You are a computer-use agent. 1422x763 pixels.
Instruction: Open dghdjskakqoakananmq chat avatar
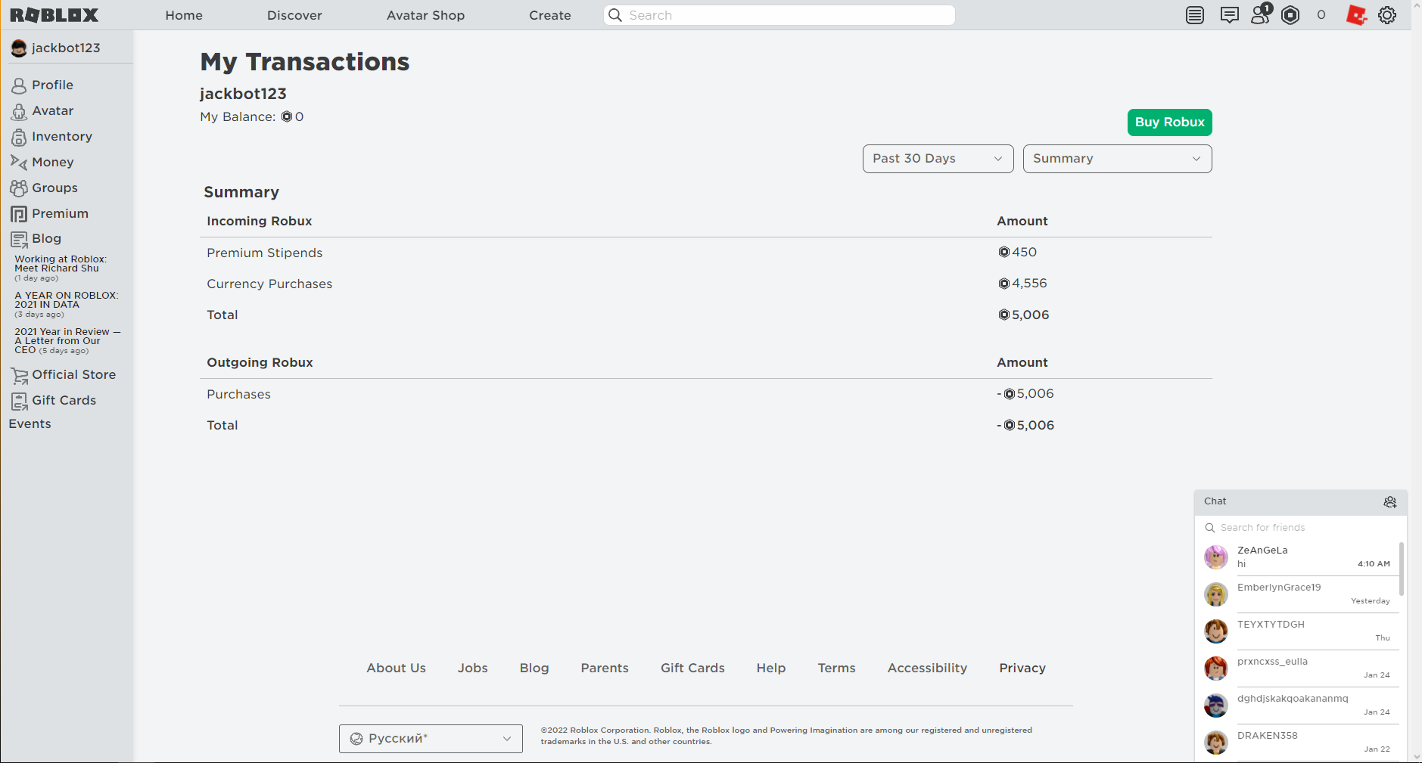1216,706
